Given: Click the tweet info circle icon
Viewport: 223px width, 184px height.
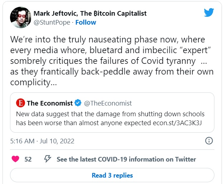Looking at the screenshot, I should coord(209,141).
